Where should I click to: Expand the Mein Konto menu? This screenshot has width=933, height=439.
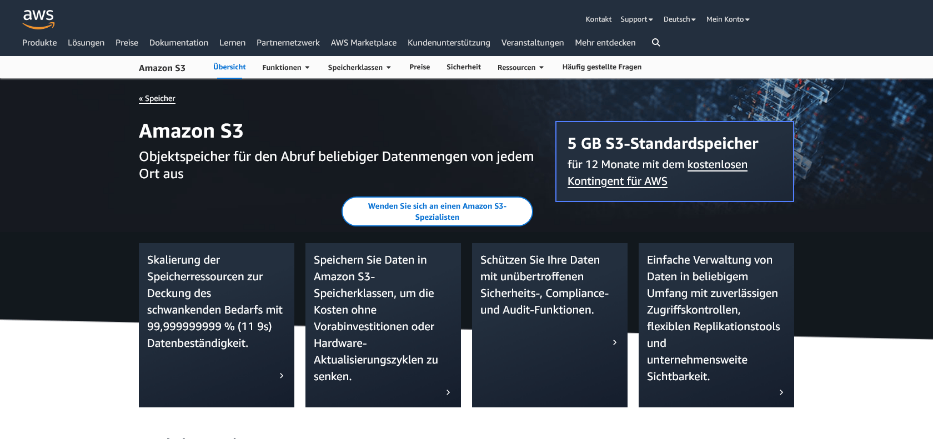[728, 19]
